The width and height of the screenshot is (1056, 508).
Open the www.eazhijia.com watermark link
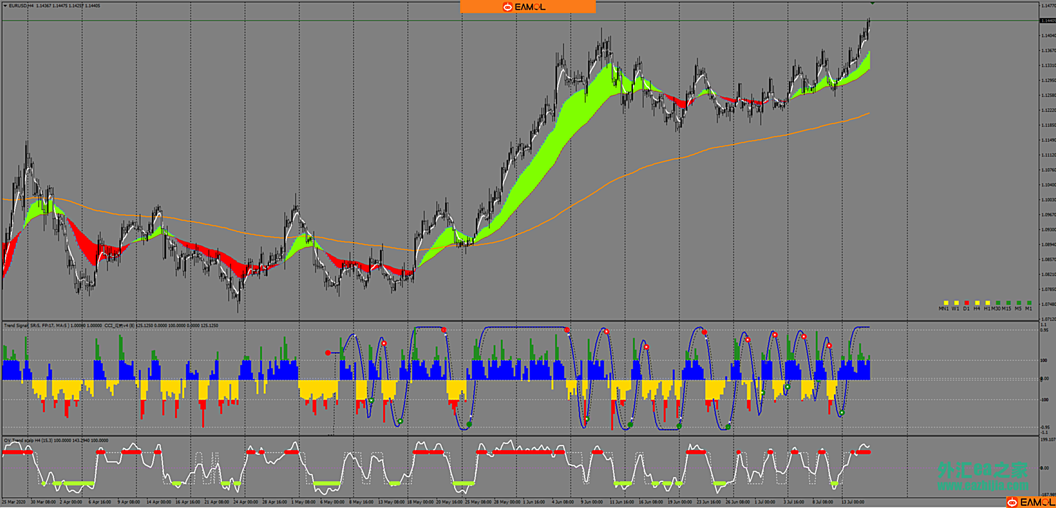pyautogui.click(x=982, y=486)
